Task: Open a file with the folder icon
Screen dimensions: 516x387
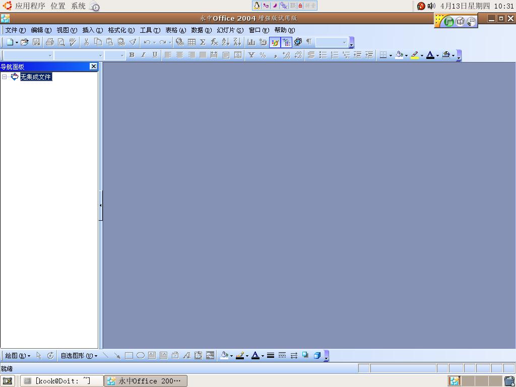Action: click(25, 42)
